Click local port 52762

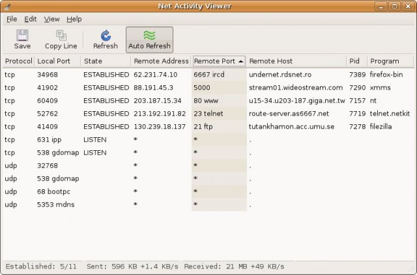click(x=48, y=114)
